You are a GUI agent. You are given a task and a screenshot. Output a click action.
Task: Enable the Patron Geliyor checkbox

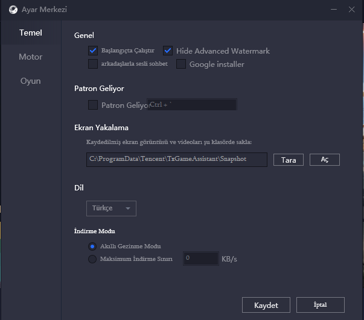93,105
